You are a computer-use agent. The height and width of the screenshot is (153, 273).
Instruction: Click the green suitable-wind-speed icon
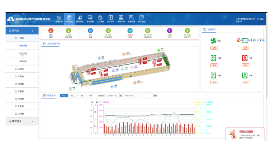[148, 31]
